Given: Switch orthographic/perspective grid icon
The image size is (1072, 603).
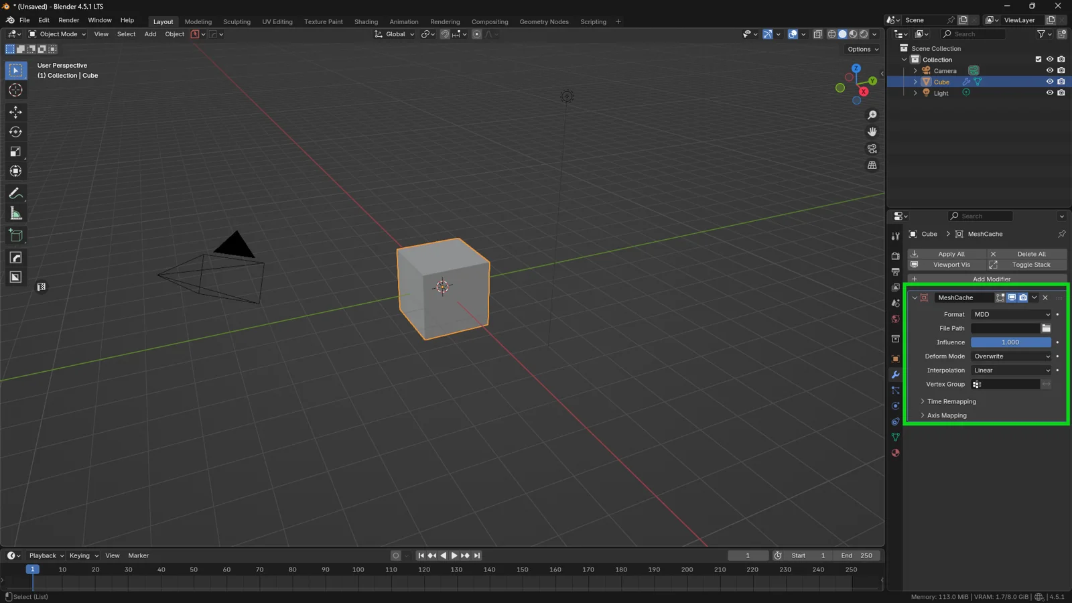Looking at the screenshot, I should click(872, 165).
